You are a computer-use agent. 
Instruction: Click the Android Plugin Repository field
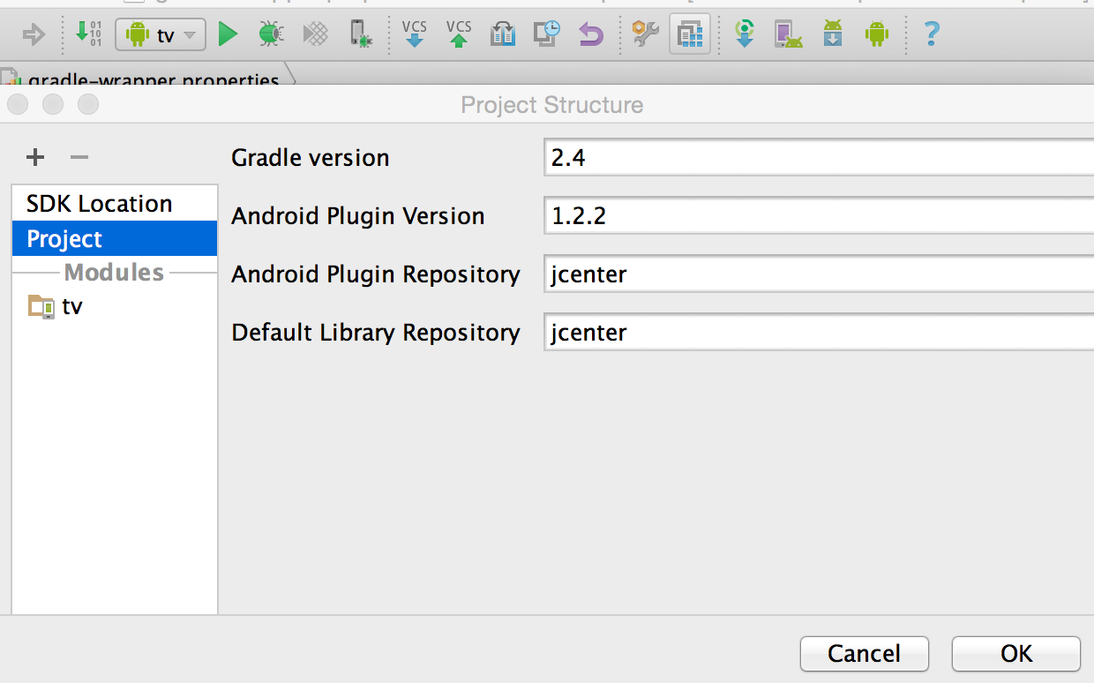click(x=819, y=274)
